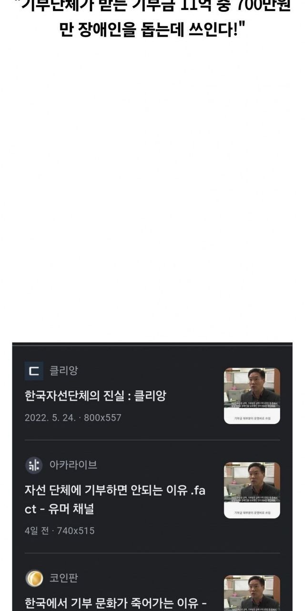Click the 740x515 image size text
Image resolution: width=305 pixels, height=611 pixels.
(76, 530)
